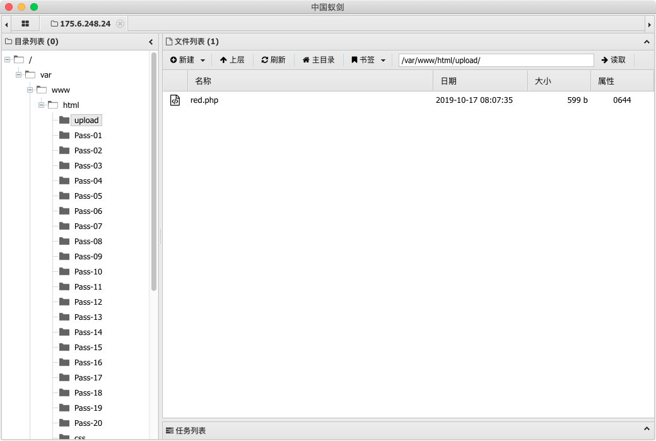Select the var folder

[x=38, y=75]
